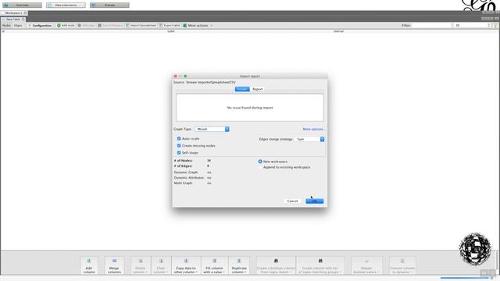
Task: Sort by the Label column header
Action: 171,31
